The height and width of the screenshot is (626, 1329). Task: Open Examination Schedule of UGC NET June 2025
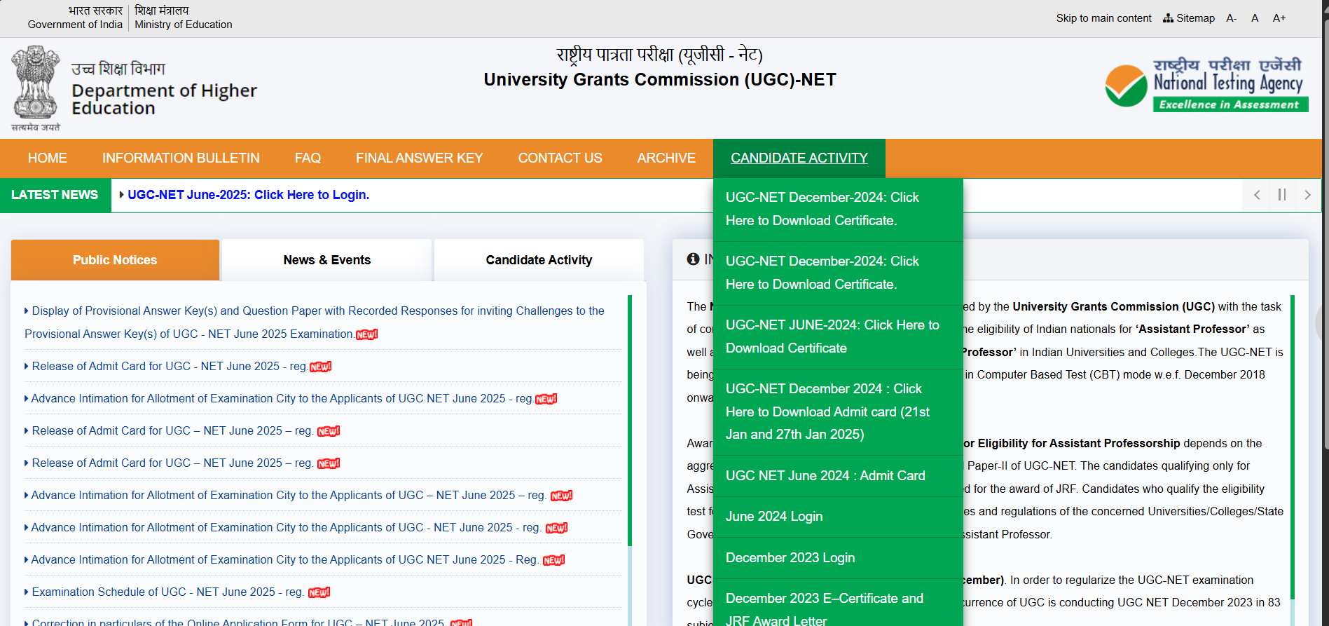click(x=167, y=592)
